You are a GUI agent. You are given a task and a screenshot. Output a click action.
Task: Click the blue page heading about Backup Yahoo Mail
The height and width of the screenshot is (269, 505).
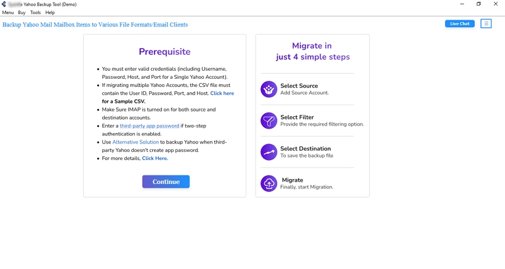coord(95,25)
